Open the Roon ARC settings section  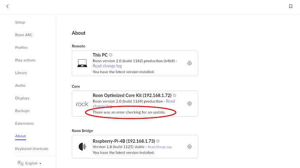point(24,35)
